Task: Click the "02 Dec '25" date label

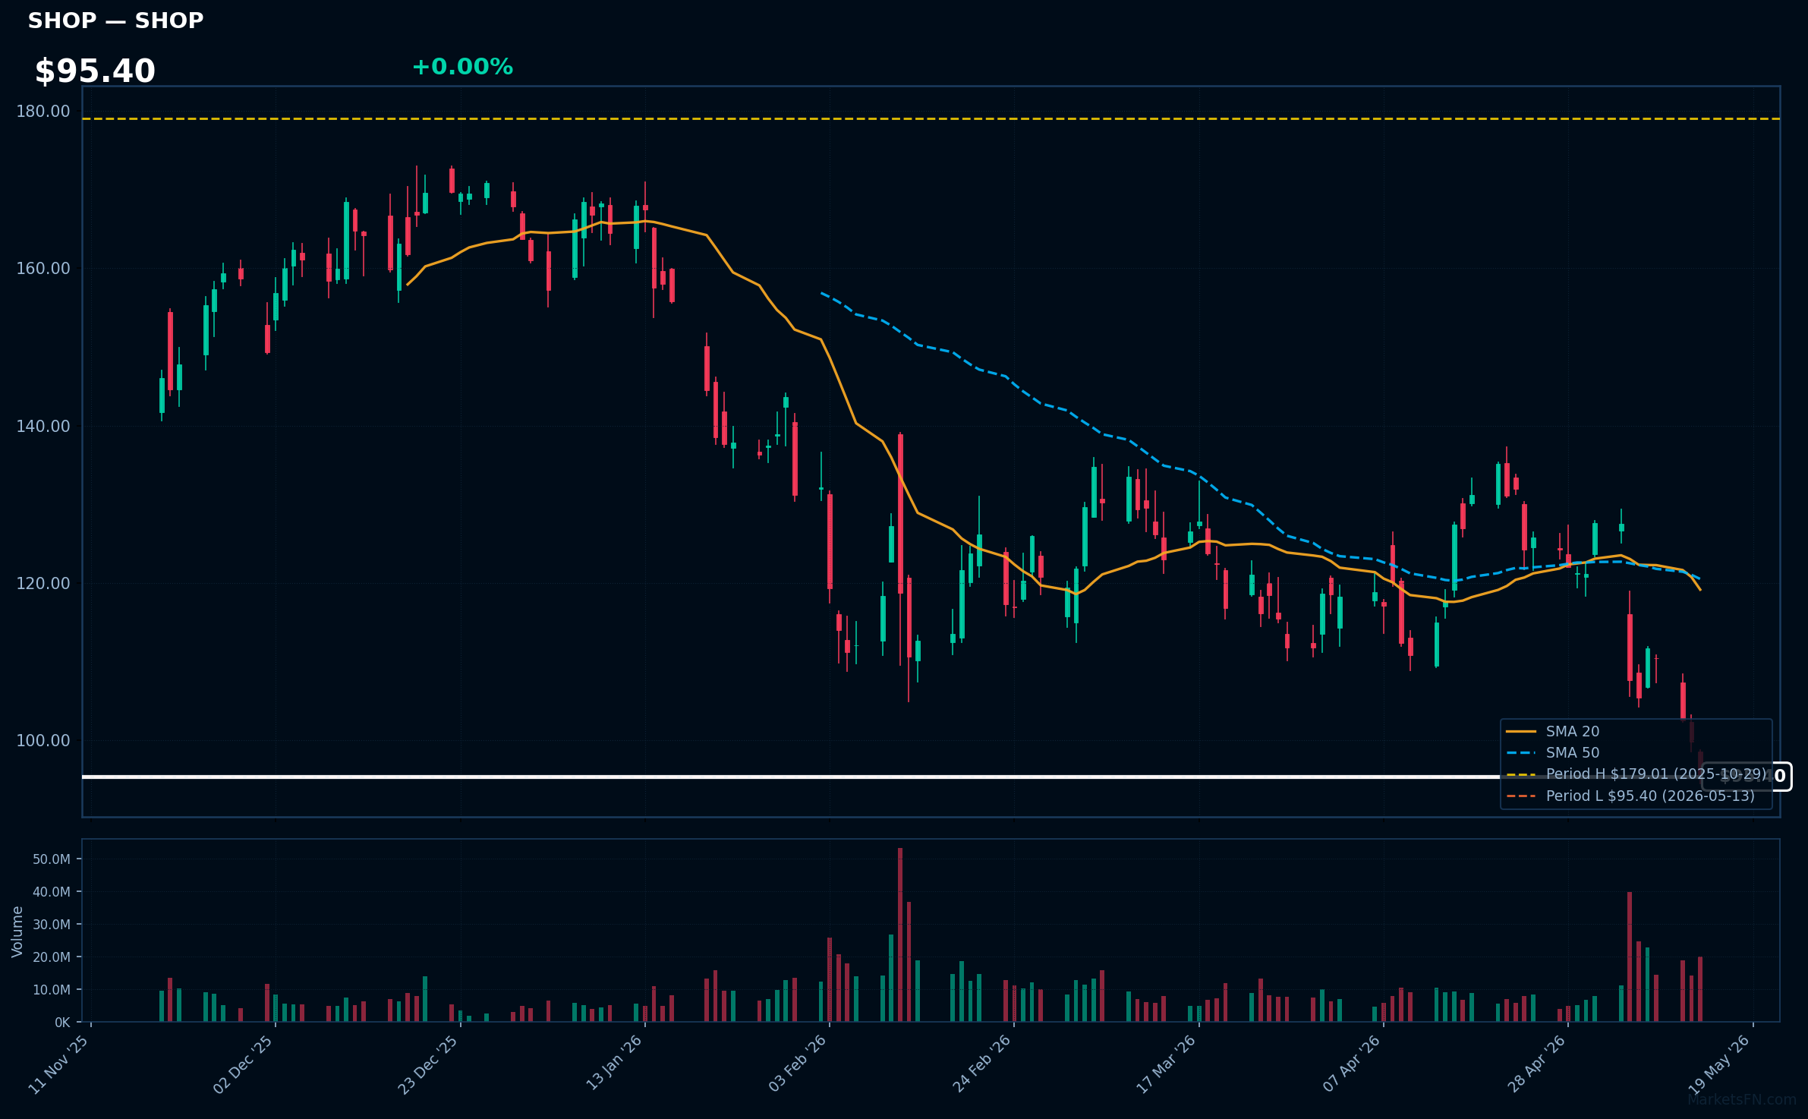Action: click(244, 1064)
